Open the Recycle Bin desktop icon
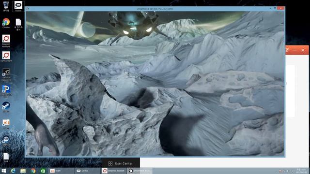310x174 pixels. point(6,6)
